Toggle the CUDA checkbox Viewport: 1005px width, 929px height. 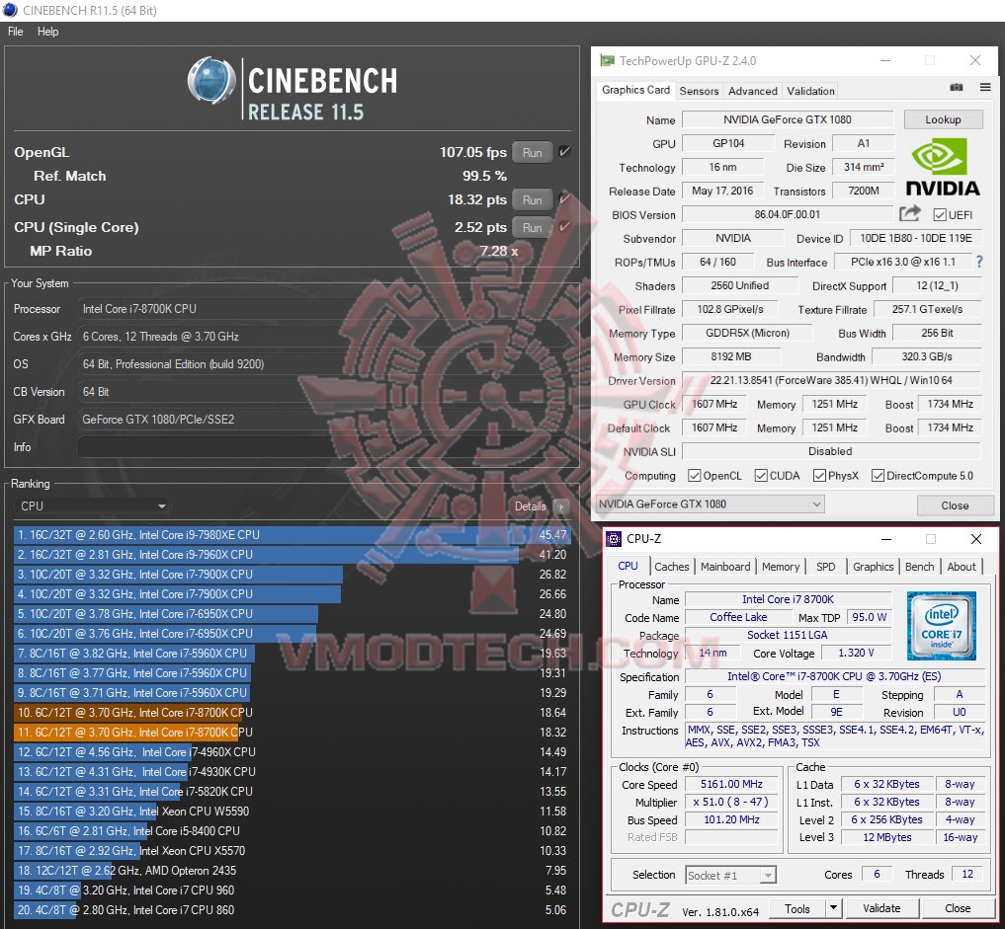761,476
